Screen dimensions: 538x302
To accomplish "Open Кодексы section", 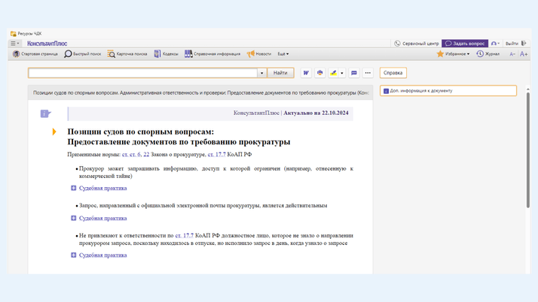I will coord(166,53).
